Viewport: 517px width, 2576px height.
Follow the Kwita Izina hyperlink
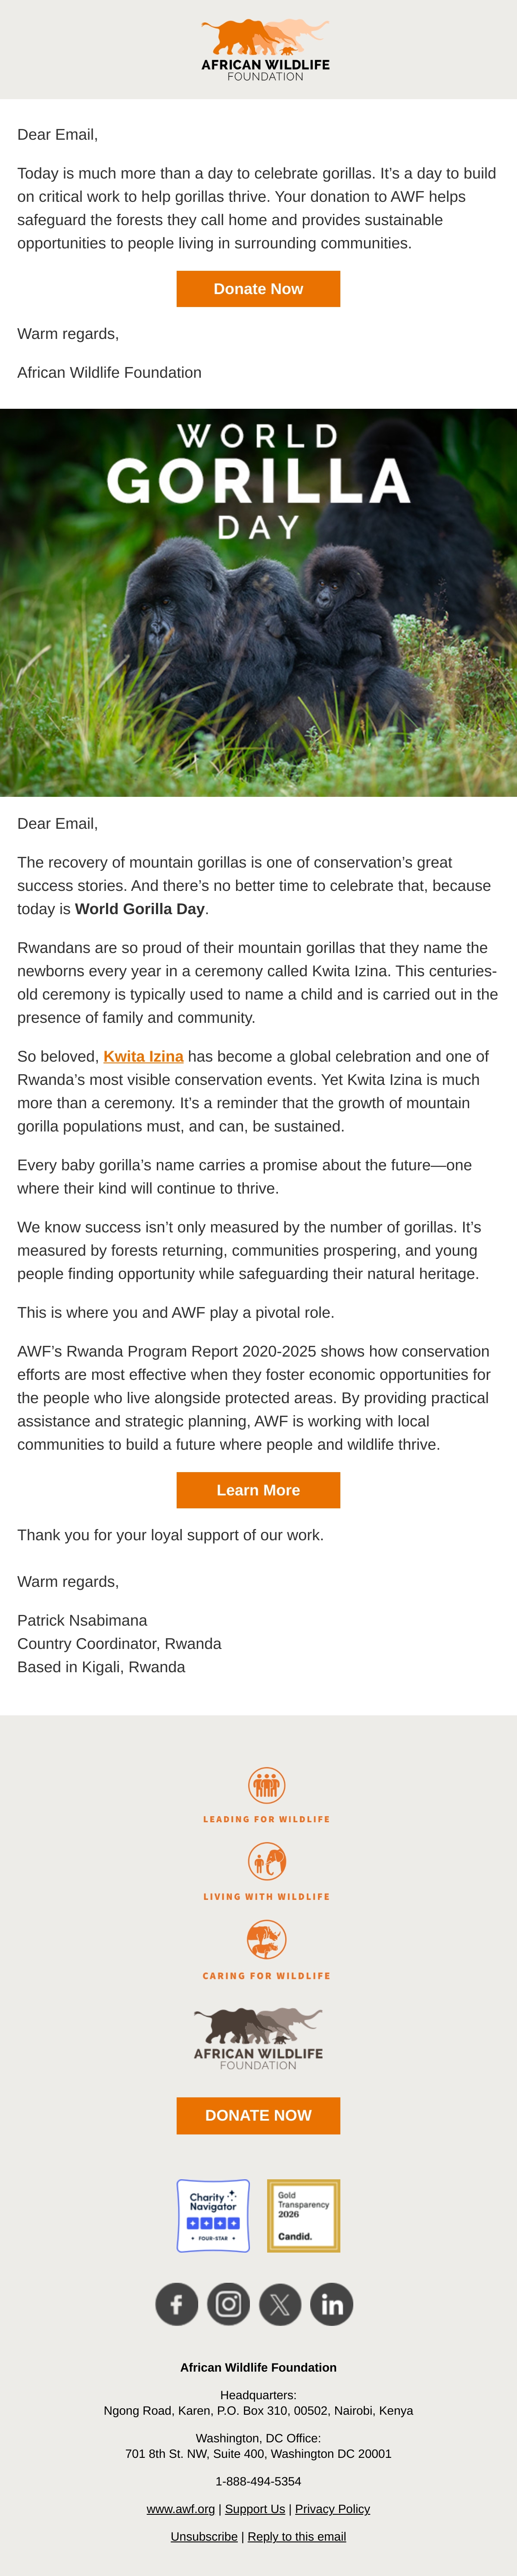[143, 1056]
